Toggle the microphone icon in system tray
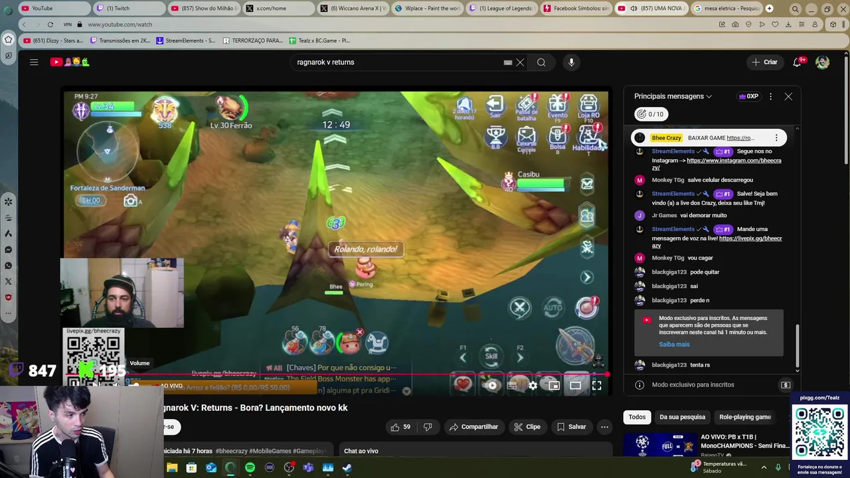This screenshot has height=478, width=850. click(x=778, y=467)
